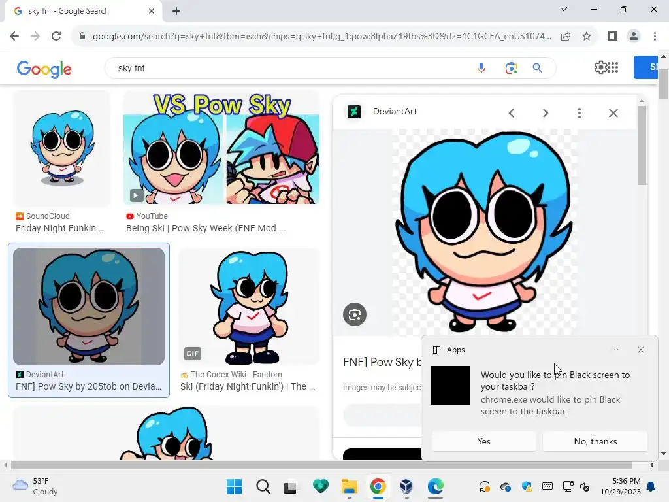Open notification options ellipsis

[614, 350]
